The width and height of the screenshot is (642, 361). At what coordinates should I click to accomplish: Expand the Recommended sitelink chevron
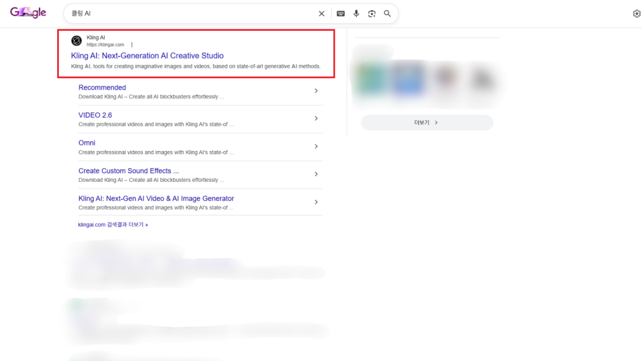(x=316, y=91)
